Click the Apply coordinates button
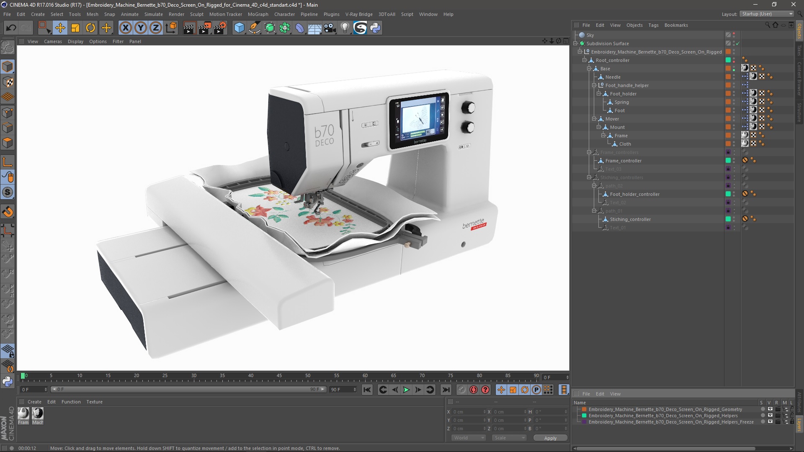 point(550,438)
